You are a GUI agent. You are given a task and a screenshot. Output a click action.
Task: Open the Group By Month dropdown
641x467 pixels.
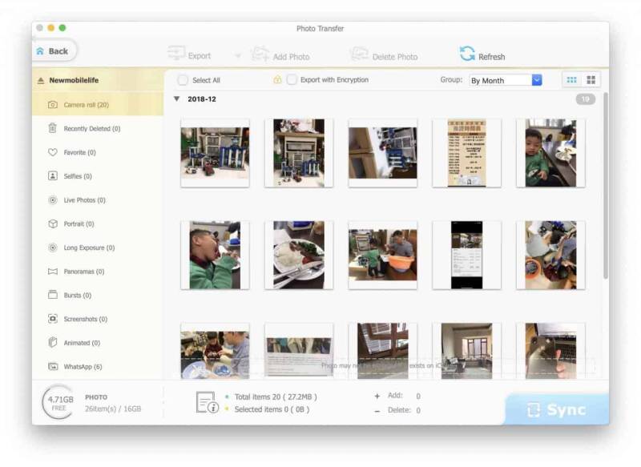coord(506,80)
